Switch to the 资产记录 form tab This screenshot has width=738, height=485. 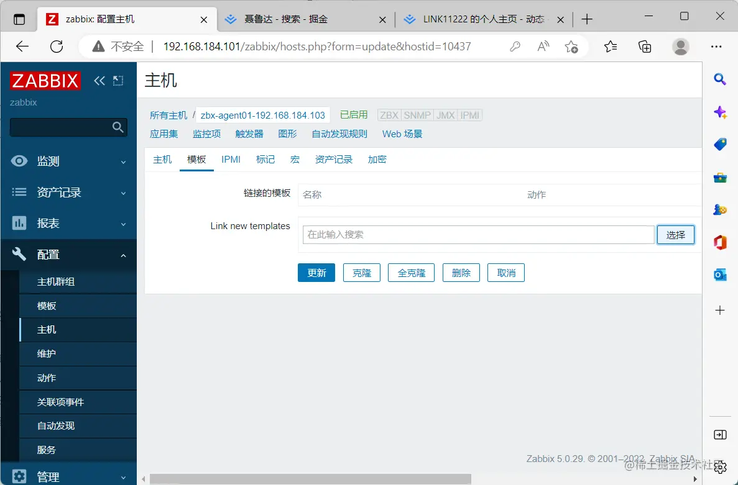click(x=334, y=160)
